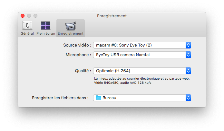Click the Général light switch icon

pos(27,26)
